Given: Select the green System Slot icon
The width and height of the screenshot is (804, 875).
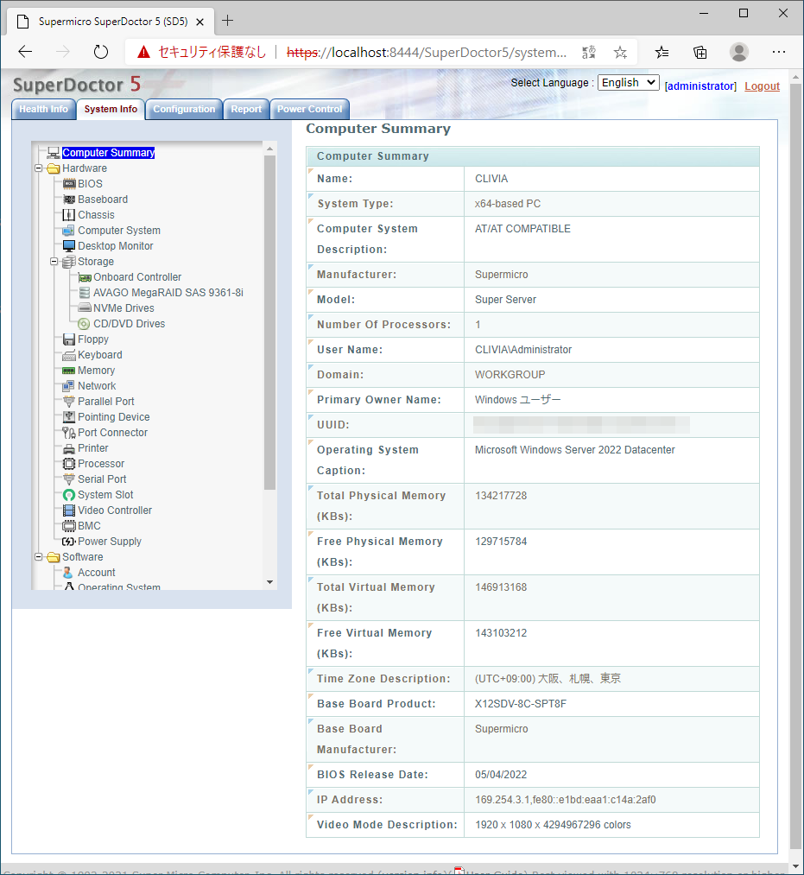Looking at the screenshot, I should (69, 495).
